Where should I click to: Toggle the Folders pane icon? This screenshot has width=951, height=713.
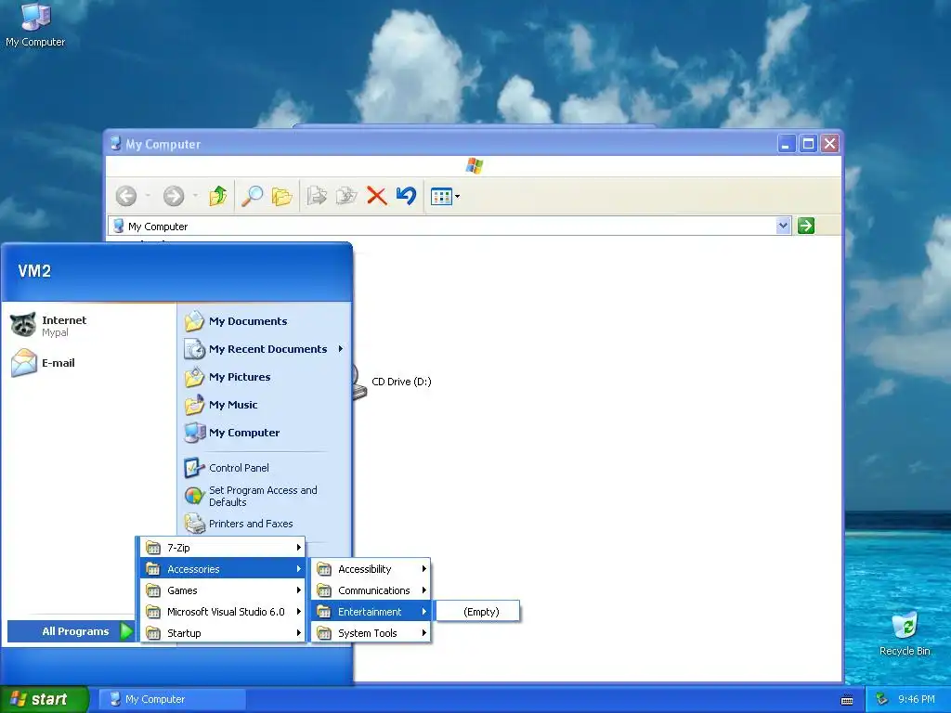(x=282, y=196)
